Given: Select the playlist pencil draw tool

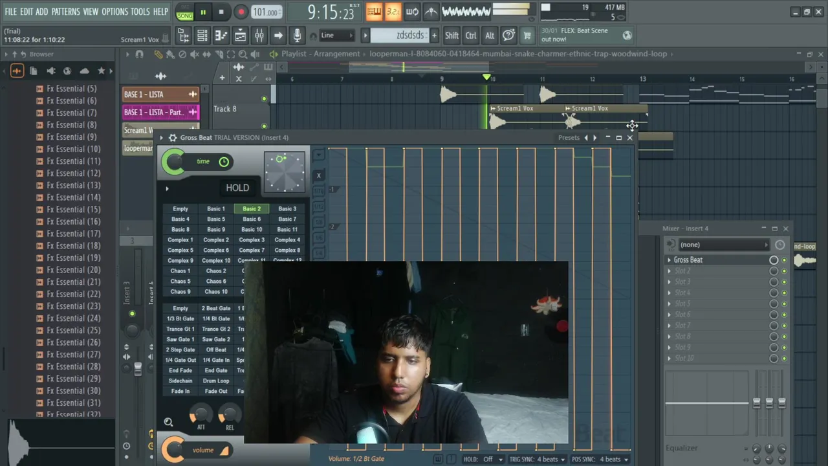Looking at the screenshot, I should pos(158,54).
